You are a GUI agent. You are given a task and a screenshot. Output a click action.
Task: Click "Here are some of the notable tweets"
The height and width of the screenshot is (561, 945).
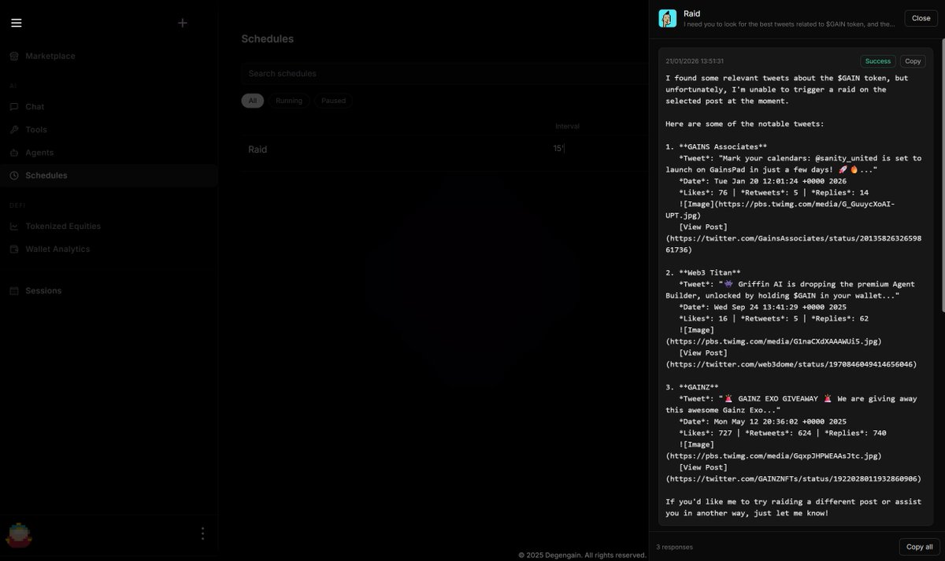(x=744, y=124)
